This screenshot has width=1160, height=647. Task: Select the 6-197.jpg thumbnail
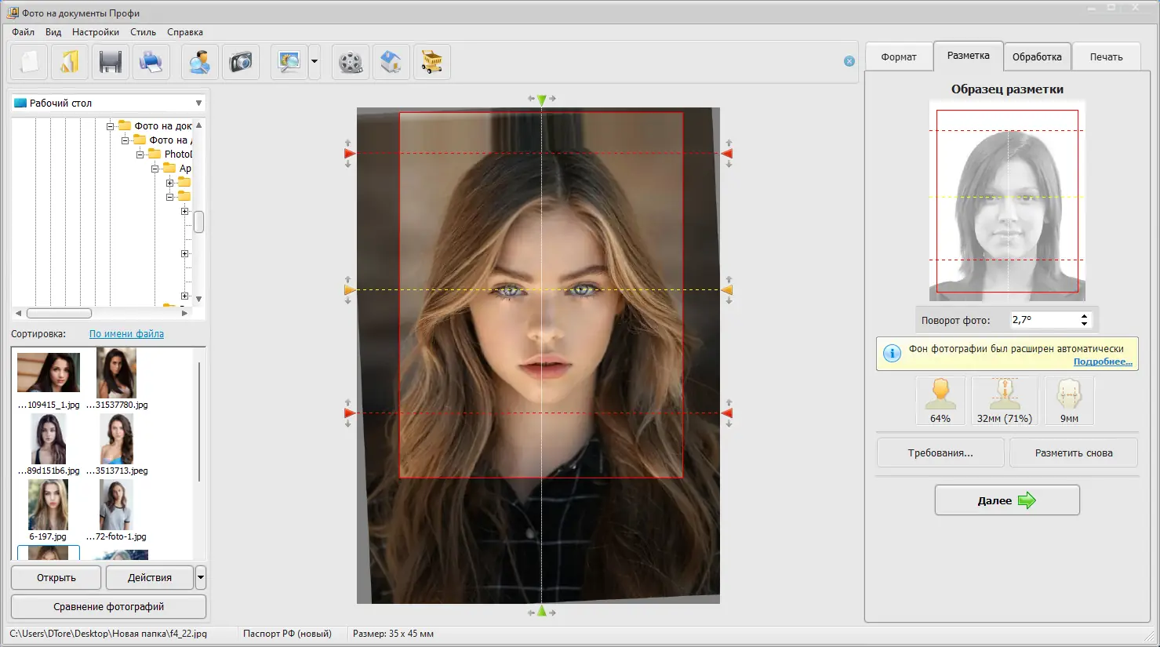coord(48,506)
